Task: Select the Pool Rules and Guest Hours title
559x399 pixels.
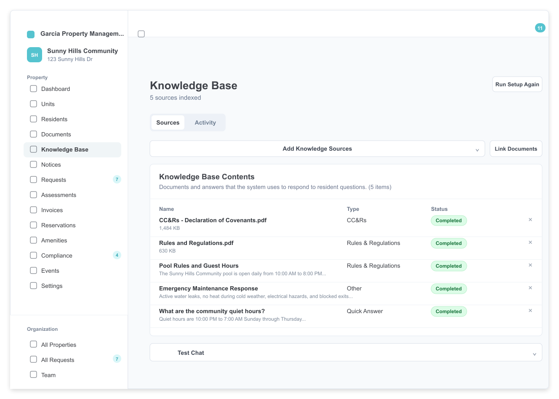Action: pos(199,266)
